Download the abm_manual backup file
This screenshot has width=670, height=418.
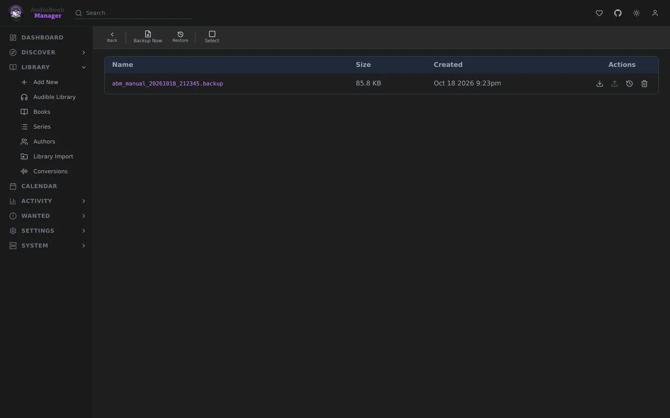click(600, 84)
